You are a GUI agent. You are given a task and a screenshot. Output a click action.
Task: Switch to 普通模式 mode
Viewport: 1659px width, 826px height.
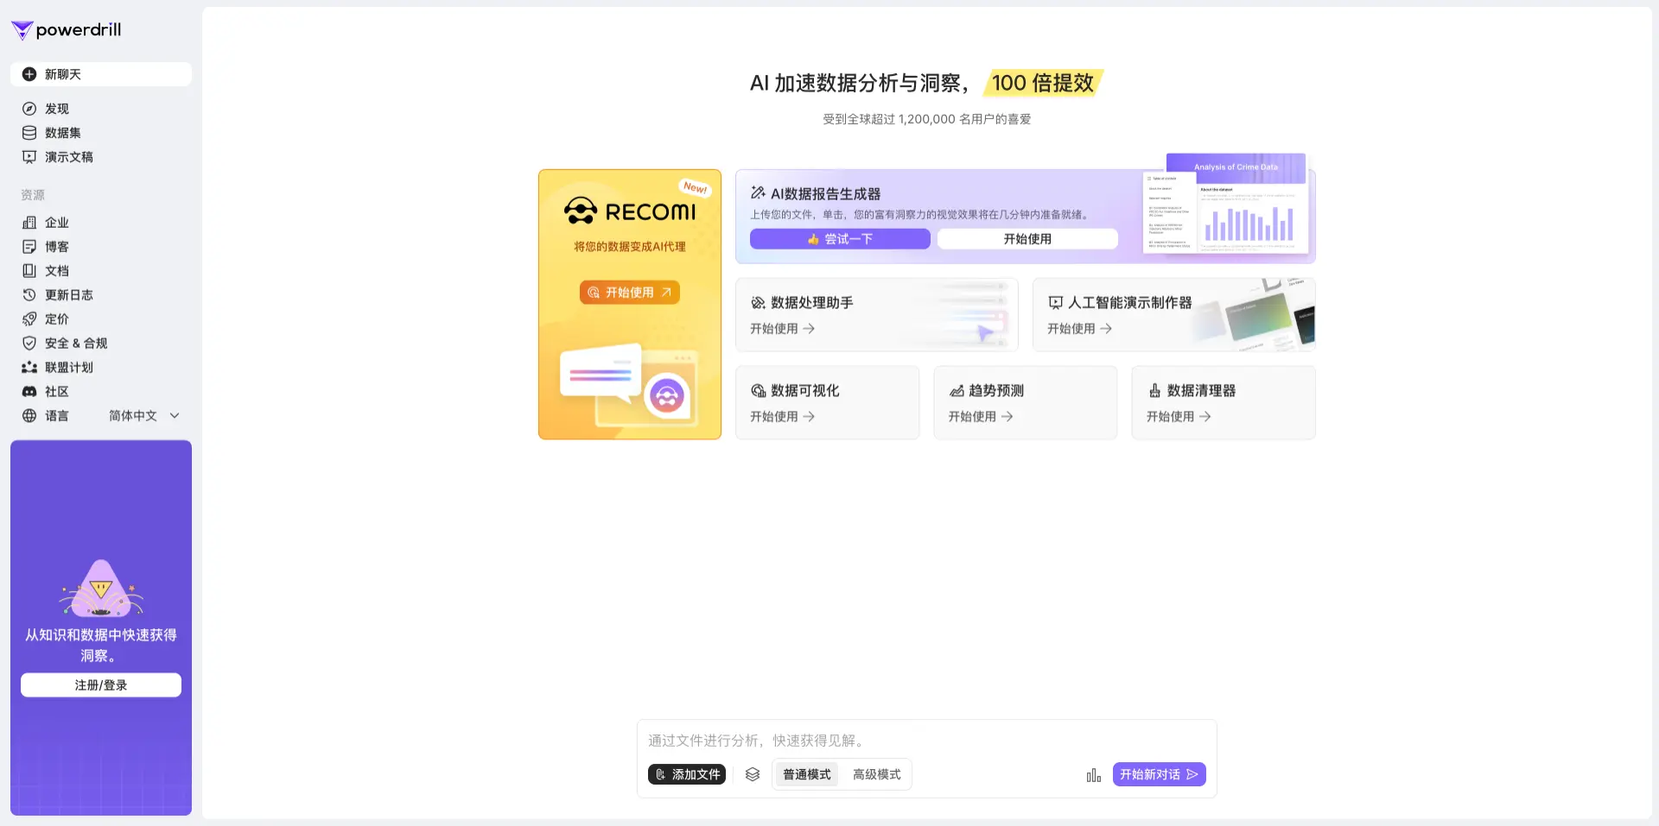click(807, 775)
